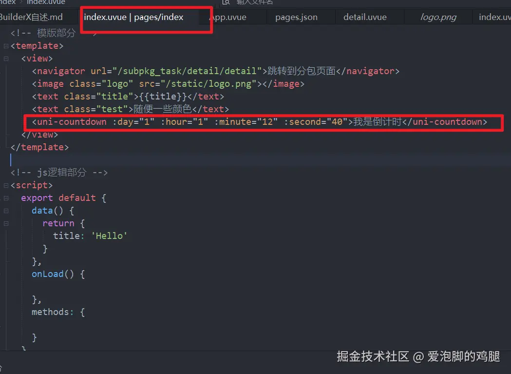Click the uni-countdown 我是倒计时 code line
511x374 pixels.
click(x=260, y=122)
